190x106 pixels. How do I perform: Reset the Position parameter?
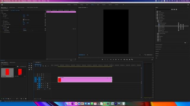pyautogui.click(x=45, y=15)
